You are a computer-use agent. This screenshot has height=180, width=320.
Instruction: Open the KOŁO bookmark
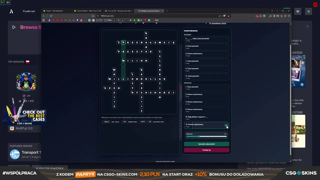[x=155, y=20]
